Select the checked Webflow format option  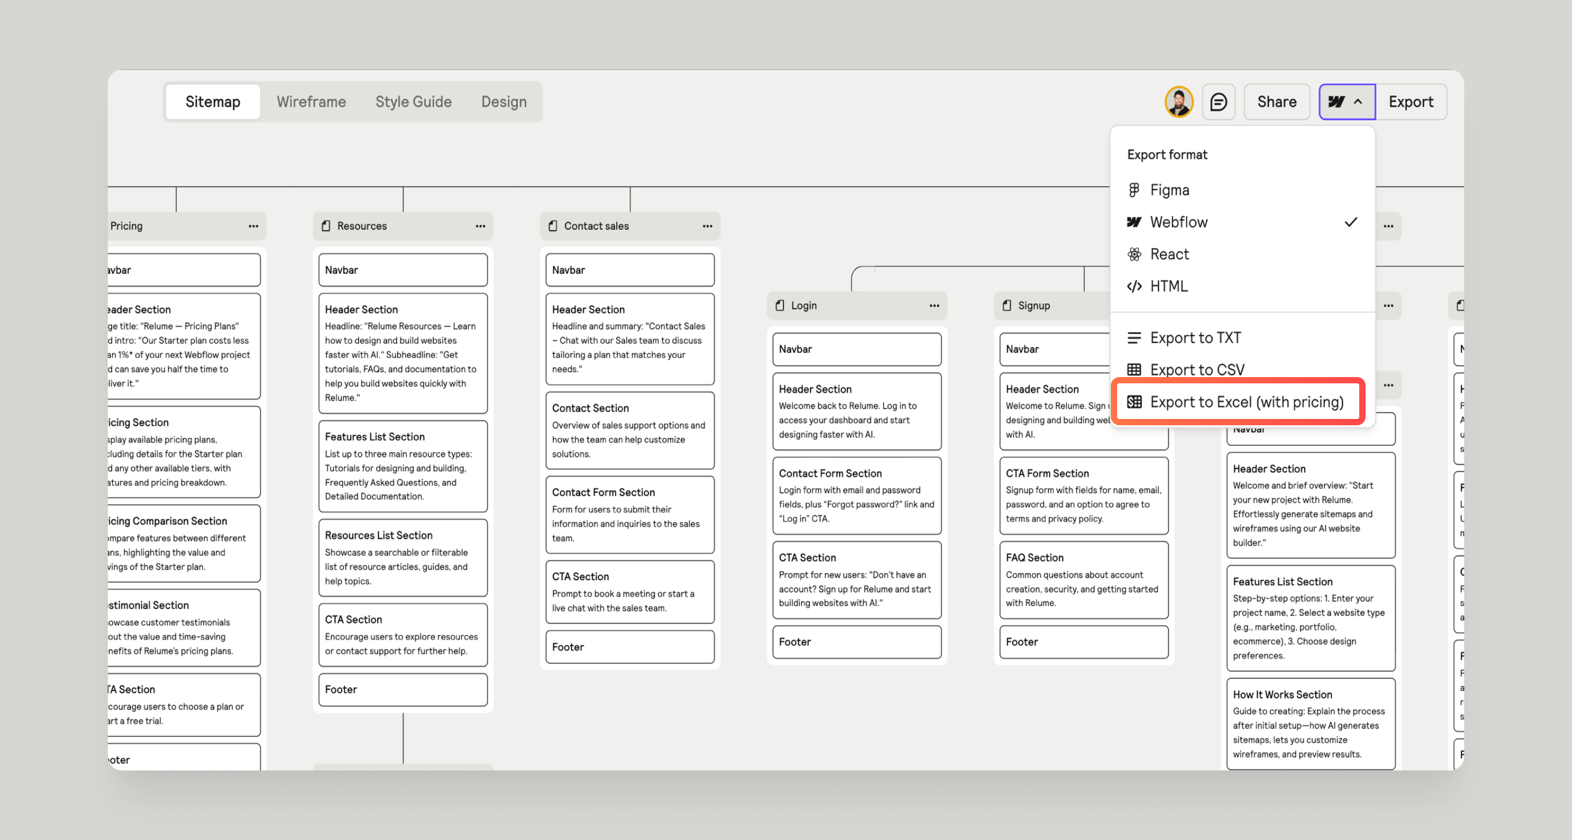tap(1178, 222)
